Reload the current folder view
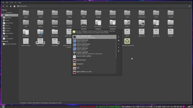 coord(190,6)
